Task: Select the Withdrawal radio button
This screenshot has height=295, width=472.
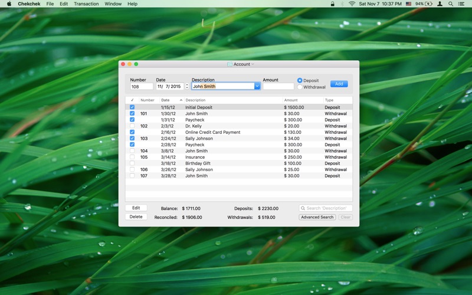Action: point(300,87)
